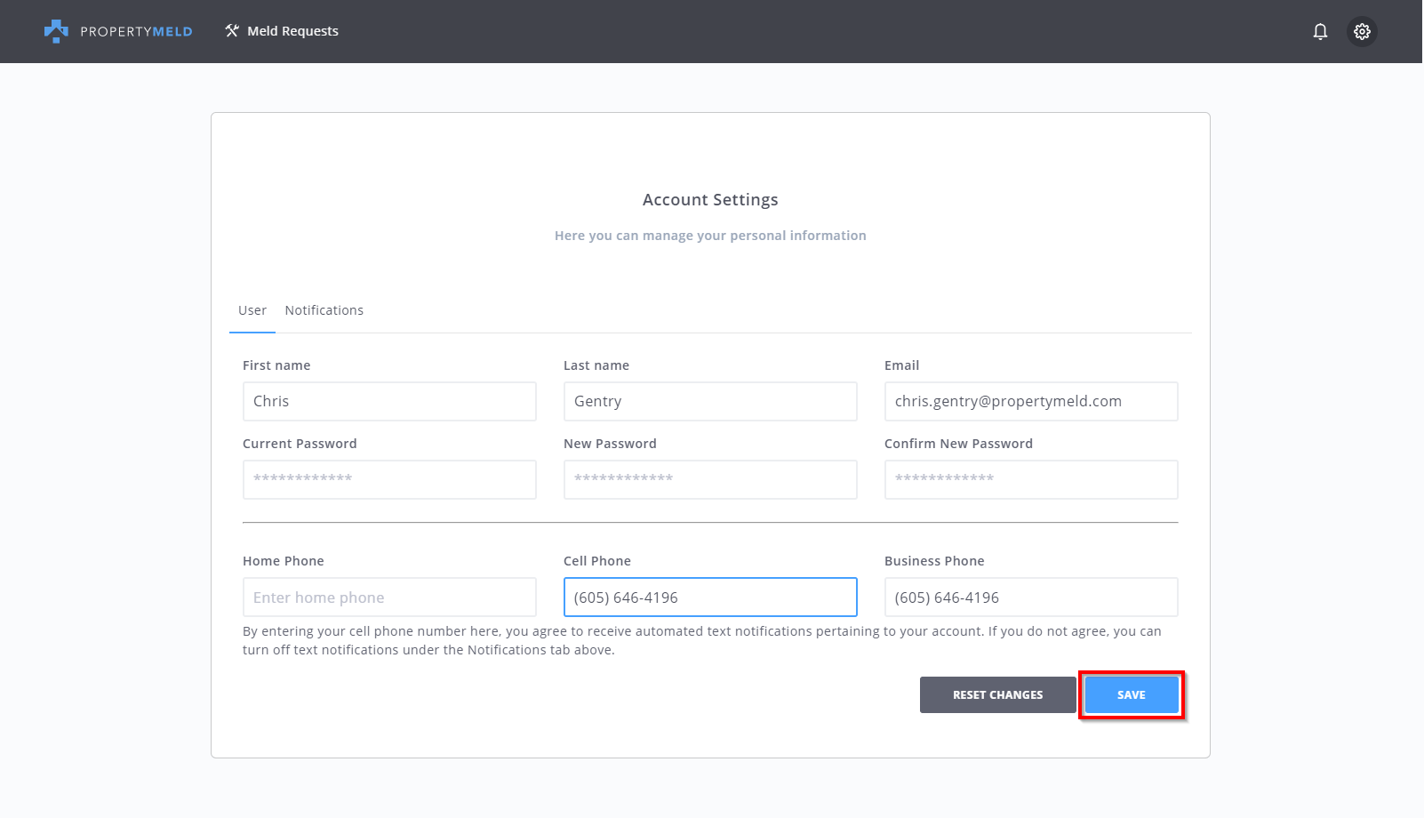
Task: Click the First name field
Action: point(389,402)
